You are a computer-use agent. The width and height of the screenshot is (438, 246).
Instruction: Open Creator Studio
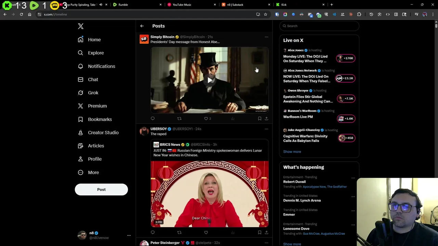(x=98, y=133)
